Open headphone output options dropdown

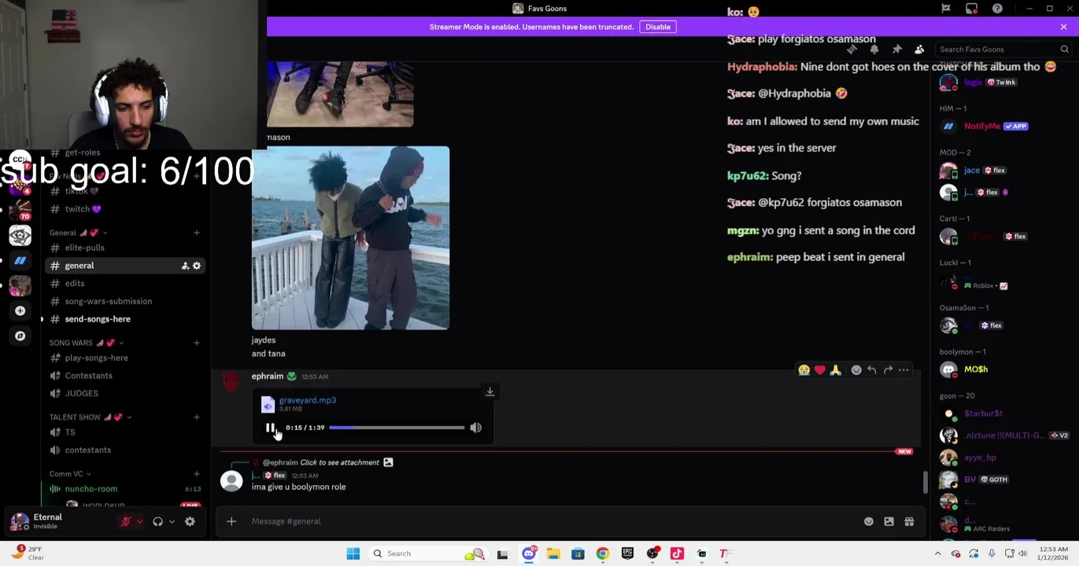pos(172,522)
